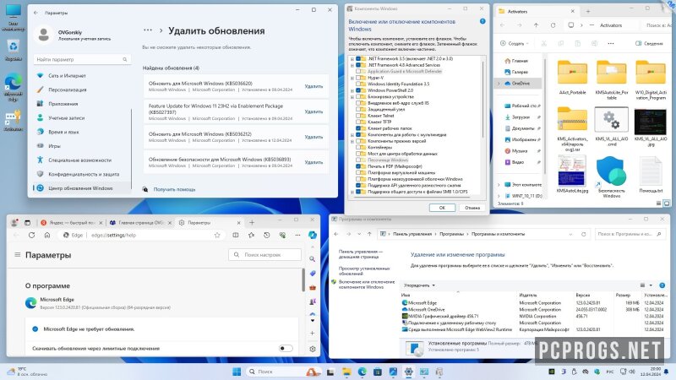
Task: Open new tab in Edge browser
Action: 252,223
